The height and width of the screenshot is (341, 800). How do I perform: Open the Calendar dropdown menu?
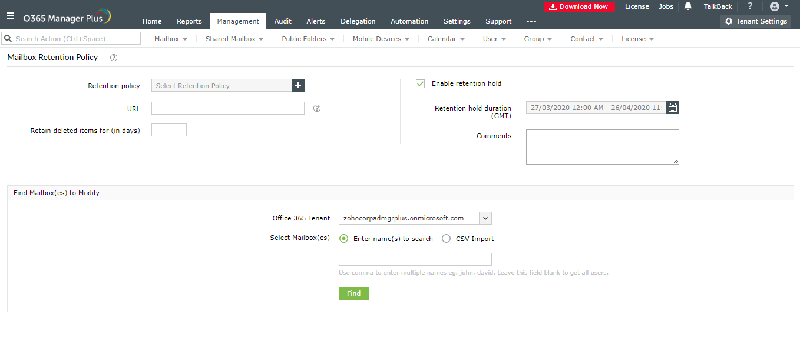pos(446,39)
